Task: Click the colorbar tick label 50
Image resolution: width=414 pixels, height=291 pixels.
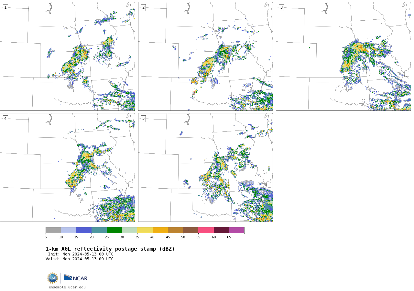Action: point(183,237)
